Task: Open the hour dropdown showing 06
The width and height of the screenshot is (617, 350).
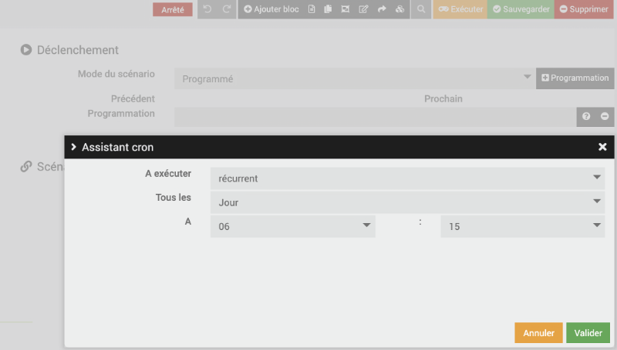Action: click(293, 226)
